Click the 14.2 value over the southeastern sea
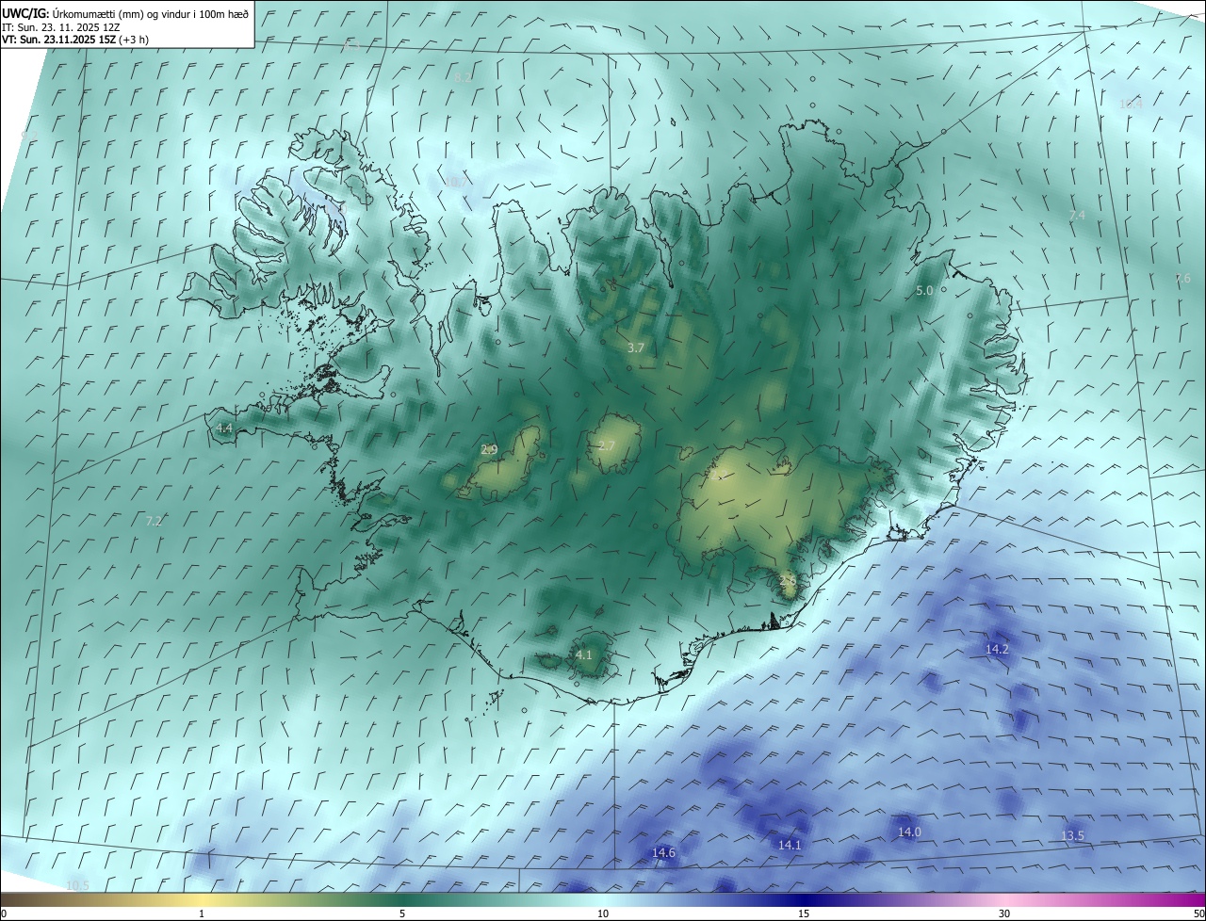The image size is (1206, 921). pyautogui.click(x=997, y=650)
